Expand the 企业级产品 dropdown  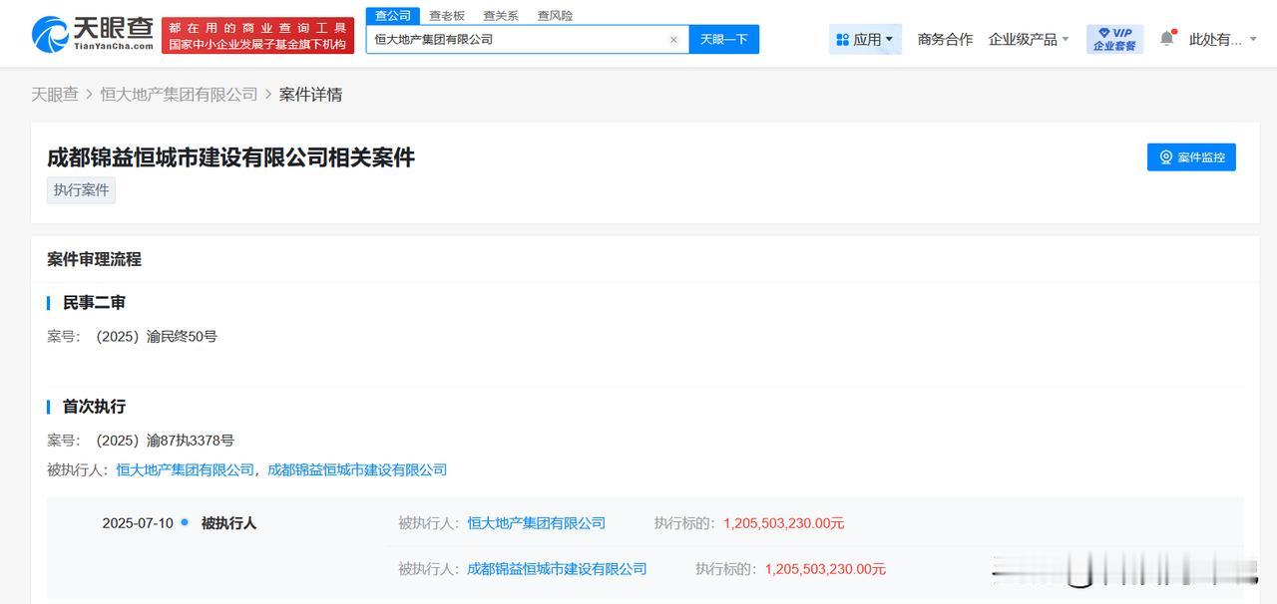[1029, 39]
